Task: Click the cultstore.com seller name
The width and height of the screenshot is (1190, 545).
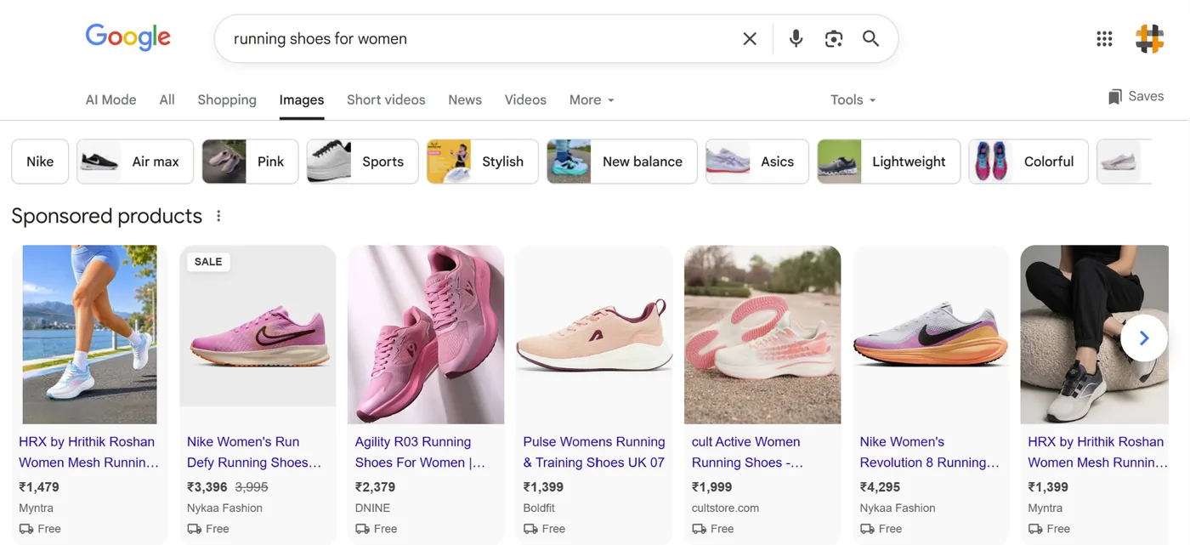Action: tap(725, 508)
